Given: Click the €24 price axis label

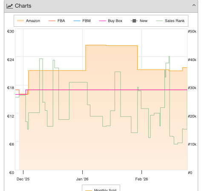Looking at the screenshot, I should coord(11,60).
